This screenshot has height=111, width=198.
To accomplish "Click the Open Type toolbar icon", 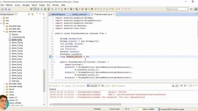I will pyautogui.click(x=92, y=9).
